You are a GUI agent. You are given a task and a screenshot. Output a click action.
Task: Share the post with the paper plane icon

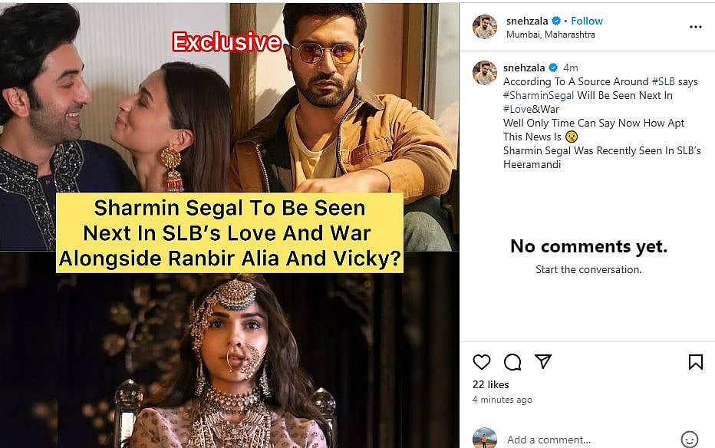tap(543, 361)
